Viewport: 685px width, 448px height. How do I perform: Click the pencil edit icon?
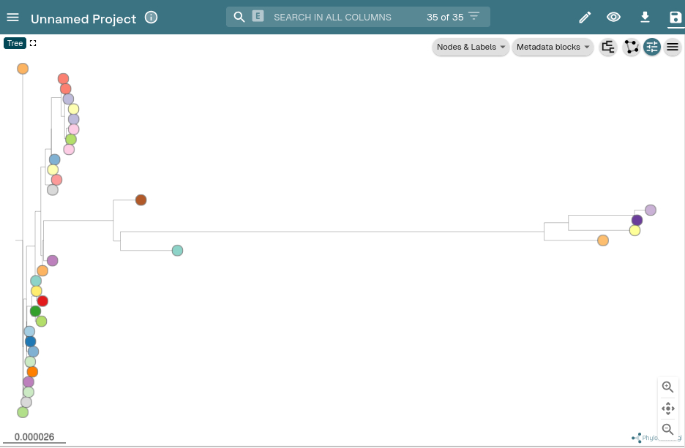pyautogui.click(x=585, y=17)
